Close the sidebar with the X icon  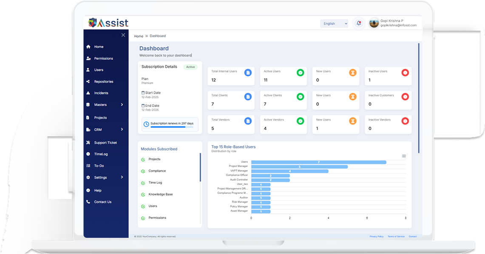click(123, 35)
